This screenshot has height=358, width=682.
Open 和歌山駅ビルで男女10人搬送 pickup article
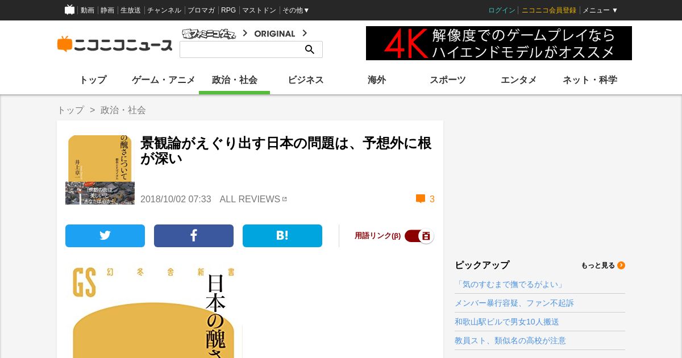[x=507, y=322]
